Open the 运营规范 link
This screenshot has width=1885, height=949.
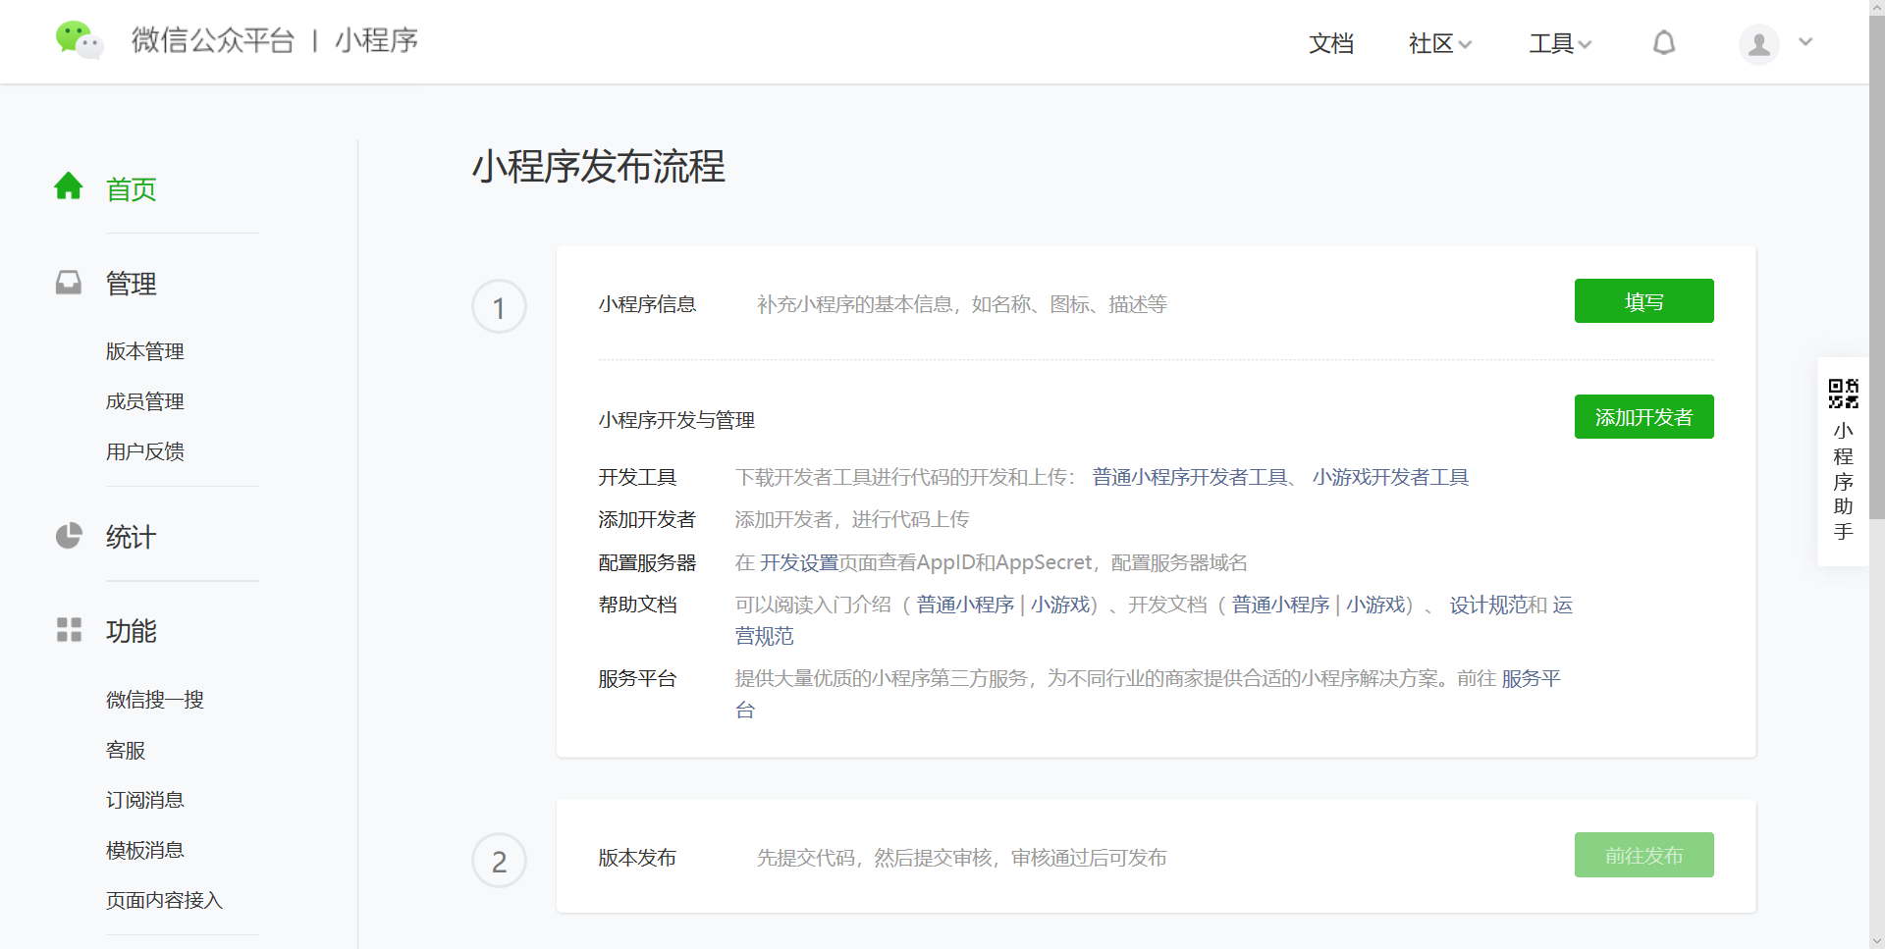click(x=765, y=636)
